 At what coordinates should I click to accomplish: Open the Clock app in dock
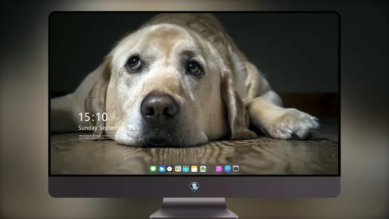(170, 169)
